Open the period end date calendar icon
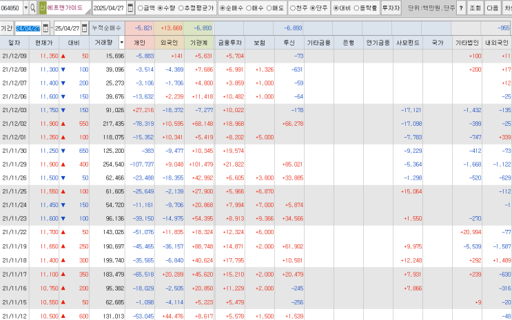The width and height of the screenshot is (512, 320). [85, 28]
